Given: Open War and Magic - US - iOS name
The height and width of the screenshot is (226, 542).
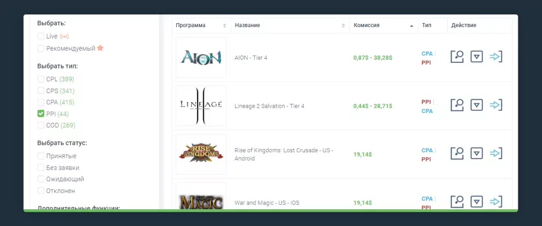Looking at the screenshot, I should tap(267, 203).
